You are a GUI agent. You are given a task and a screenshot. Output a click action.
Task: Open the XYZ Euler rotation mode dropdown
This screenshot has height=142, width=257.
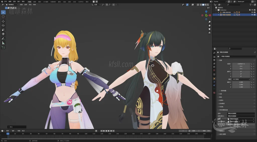click(241, 79)
